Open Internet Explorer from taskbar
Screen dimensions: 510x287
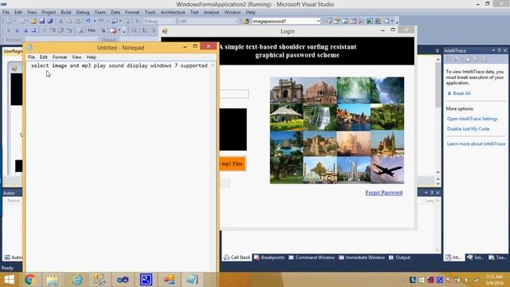[77, 280]
